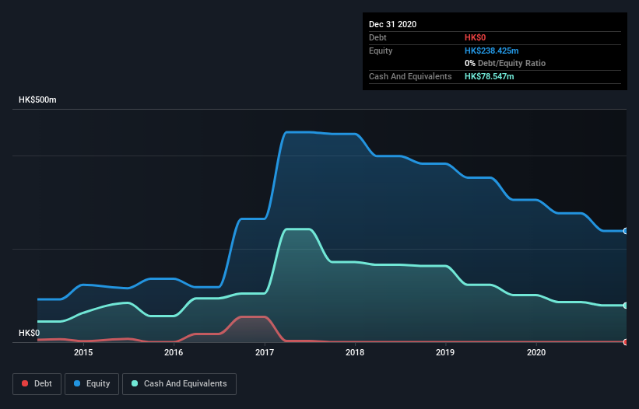Toggle the Cash And Equivalents legend button
The width and height of the screenshot is (639, 409).
coord(179,384)
